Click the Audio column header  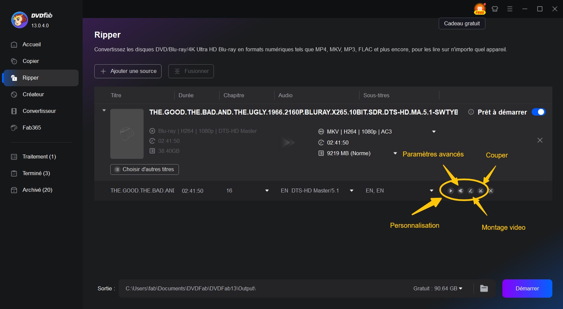pyautogui.click(x=285, y=96)
